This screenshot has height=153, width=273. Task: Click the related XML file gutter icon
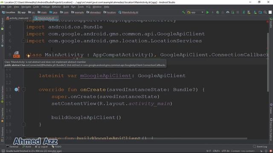coord(17,54)
